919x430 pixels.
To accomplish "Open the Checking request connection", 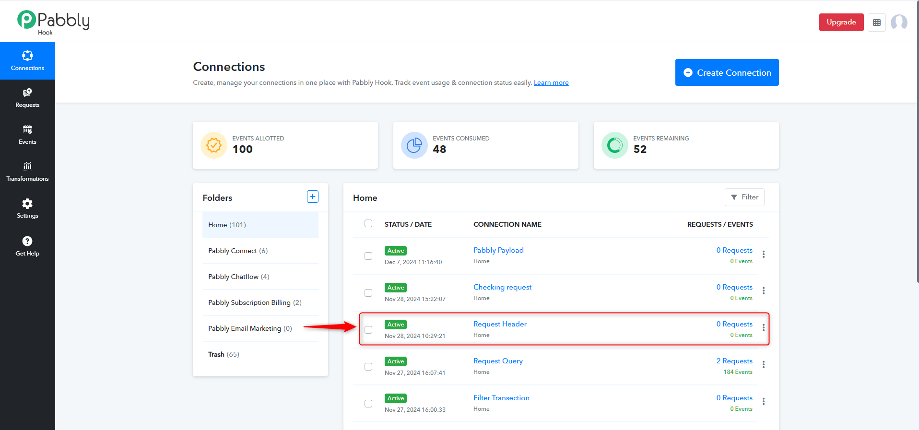I will tap(502, 287).
